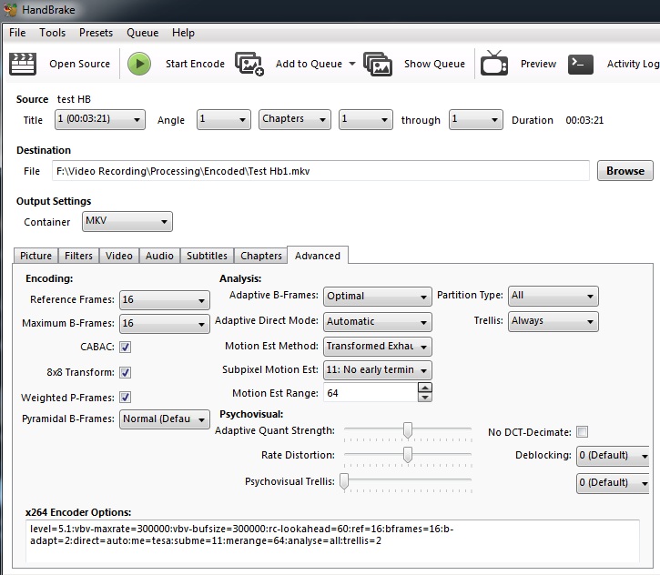The width and height of the screenshot is (660, 575).
Task: Open the Queue menu
Action: (142, 33)
